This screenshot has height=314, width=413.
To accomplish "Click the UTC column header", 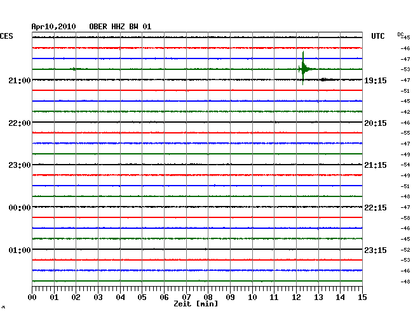I will [377, 36].
